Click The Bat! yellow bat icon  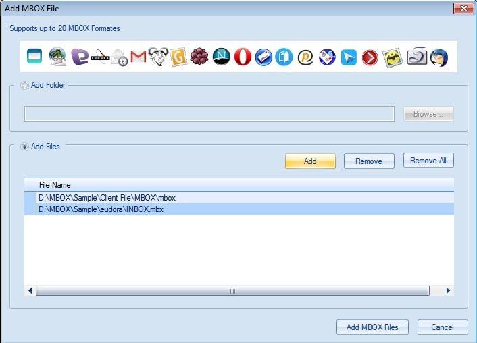click(x=393, y=57)
